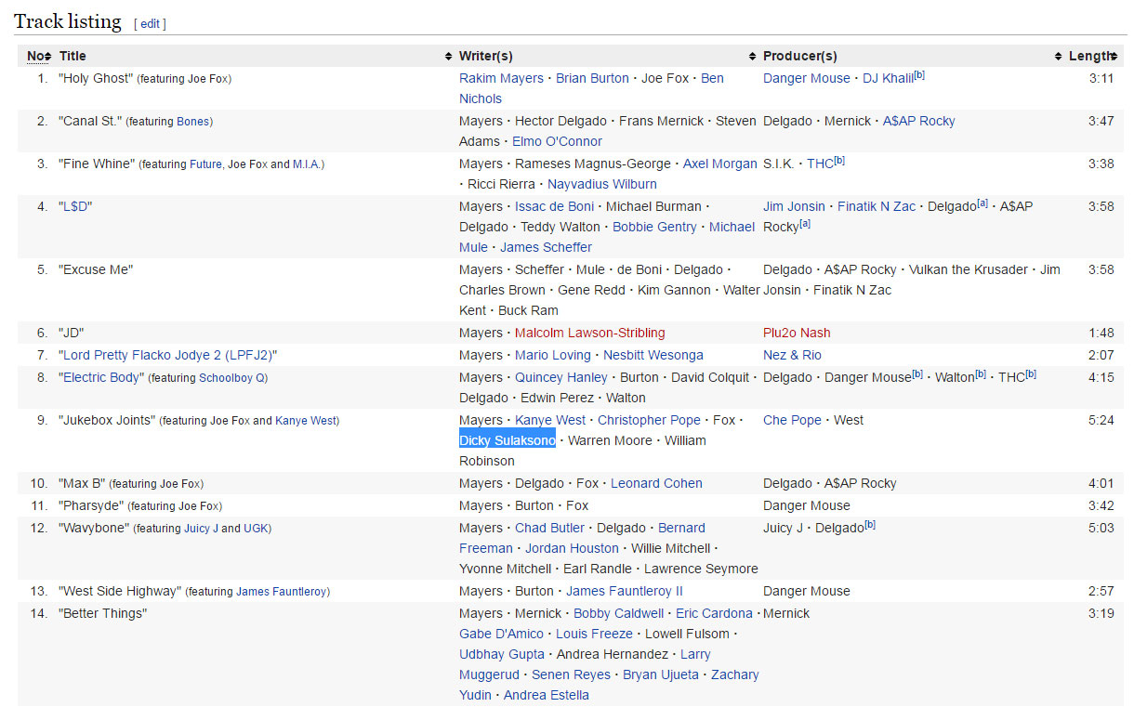Select the 5:24 length for Jukebox Joints
The width and height of the screenshot is (1134, 707).
(x=1101, y=420)
